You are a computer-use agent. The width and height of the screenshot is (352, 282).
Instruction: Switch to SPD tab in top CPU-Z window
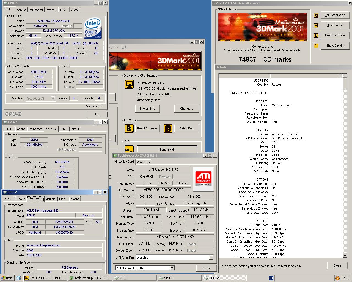click(x=63, y=10)
